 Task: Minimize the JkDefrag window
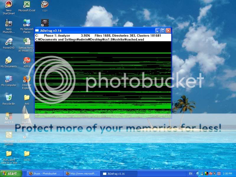[x=158, y=31]
